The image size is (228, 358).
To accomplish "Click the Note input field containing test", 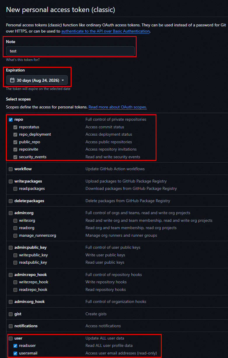I will point(70,51).
